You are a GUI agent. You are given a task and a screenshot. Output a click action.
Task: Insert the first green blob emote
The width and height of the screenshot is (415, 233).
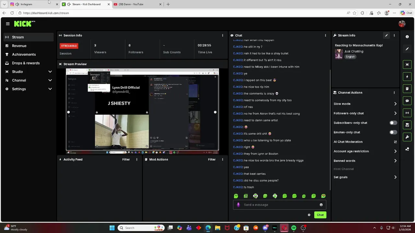tap(236, 196)
